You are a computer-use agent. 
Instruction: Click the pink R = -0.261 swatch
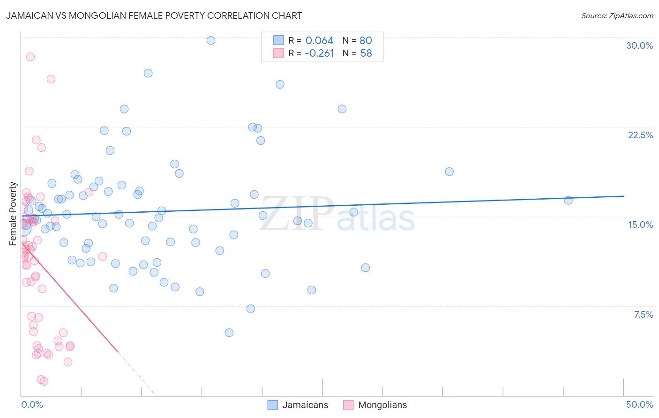278,53
